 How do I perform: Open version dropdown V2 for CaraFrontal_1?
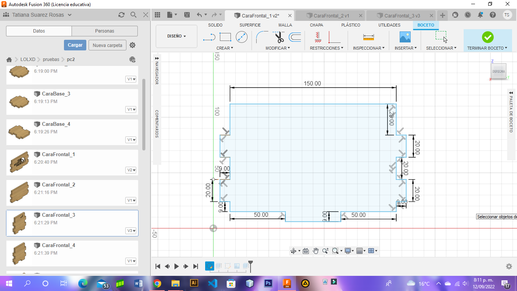131,170
